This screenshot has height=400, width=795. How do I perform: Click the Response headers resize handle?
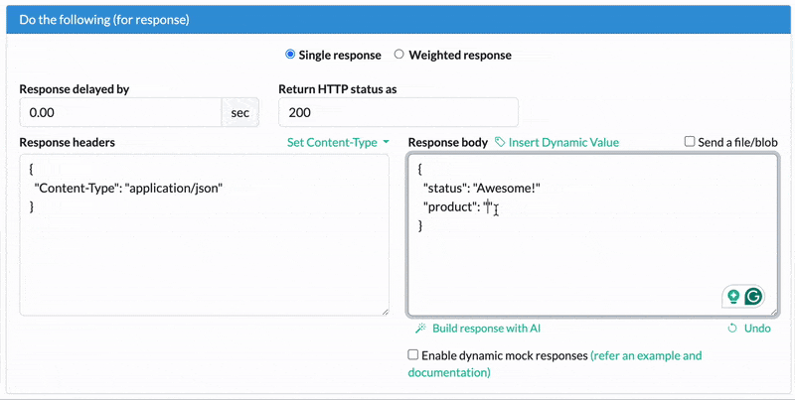coord(385,312)
